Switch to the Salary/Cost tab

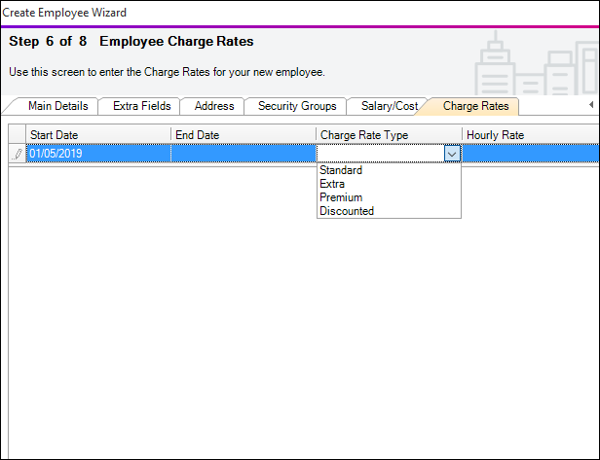[388, 106]
